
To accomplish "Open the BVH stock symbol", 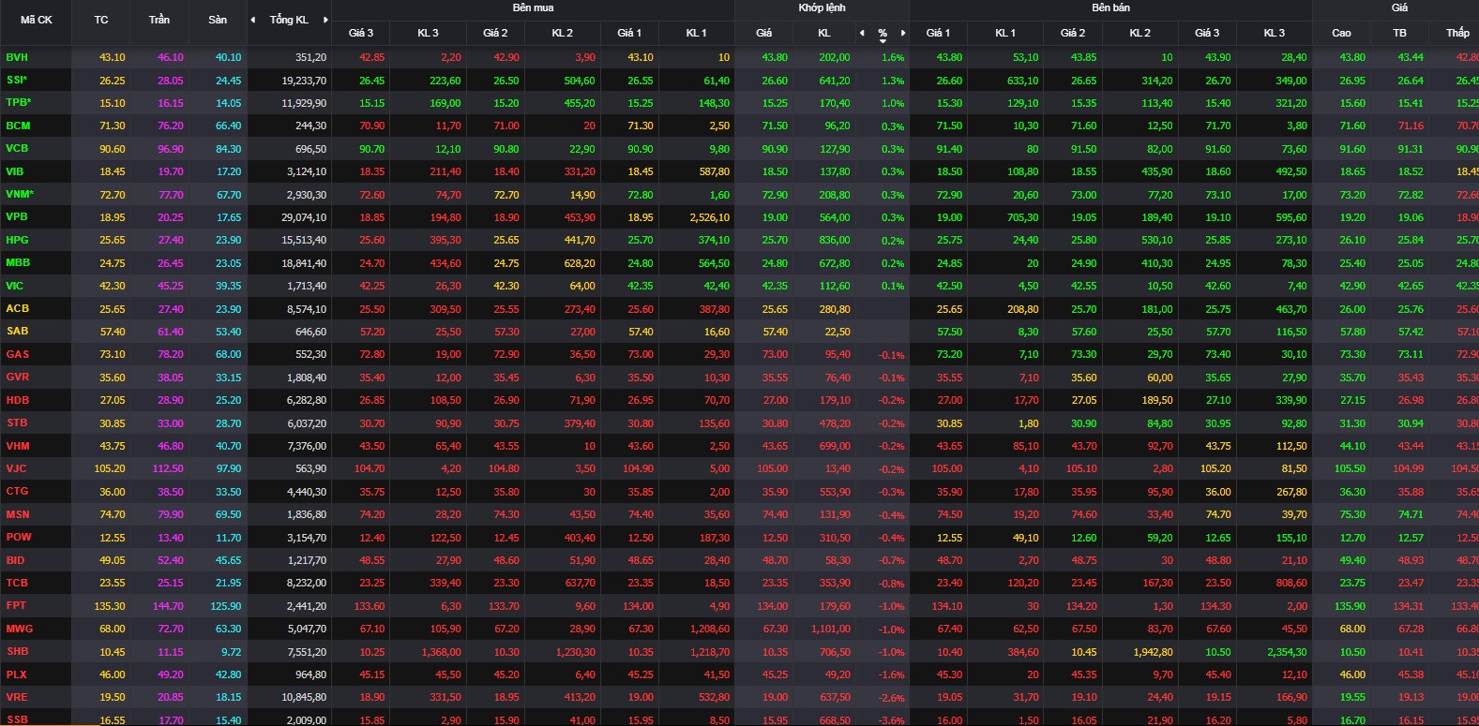I will tap(17, 57).
